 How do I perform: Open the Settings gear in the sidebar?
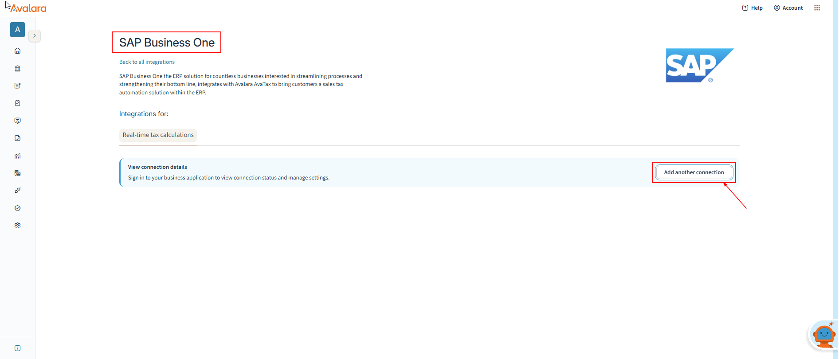pyautogui.click(x=17, y=225)
